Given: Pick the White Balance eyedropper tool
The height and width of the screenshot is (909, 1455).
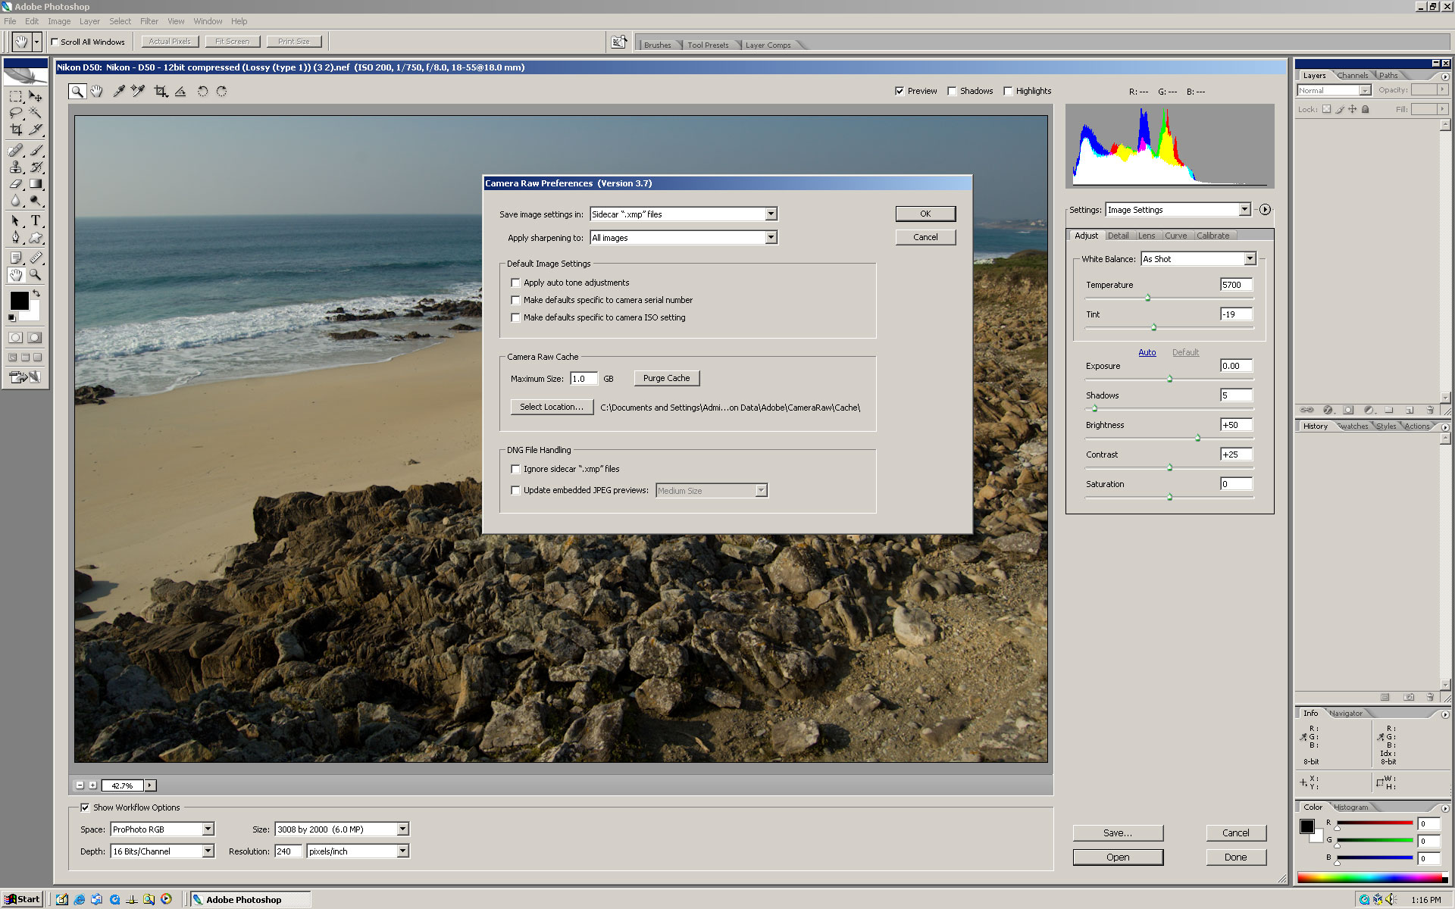Looking at the screenshot, I should 117,91.
